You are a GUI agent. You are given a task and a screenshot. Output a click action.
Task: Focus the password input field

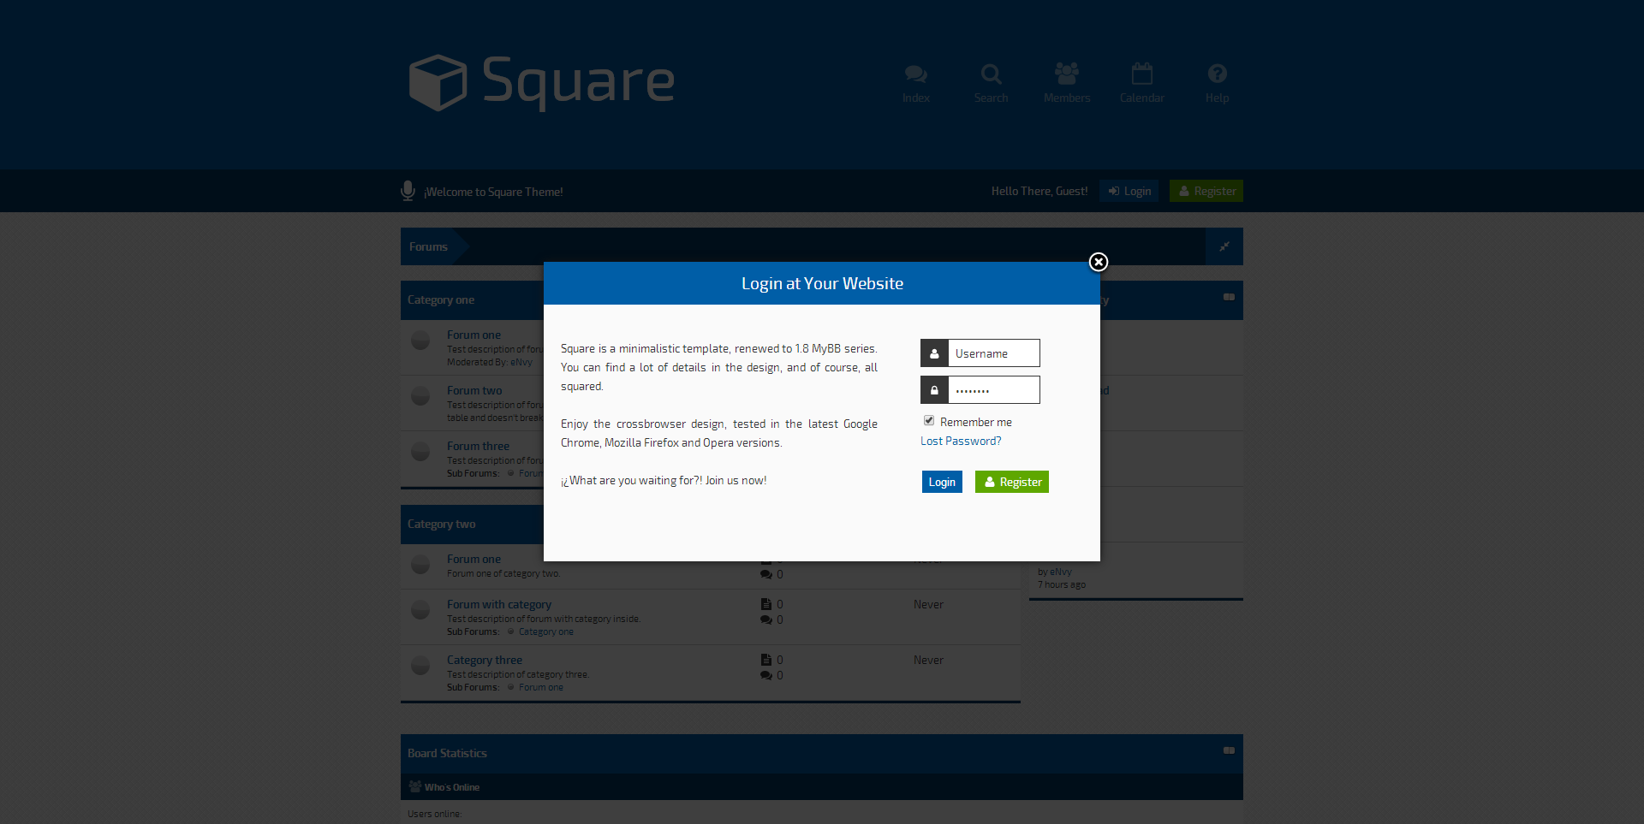(994, 390)
